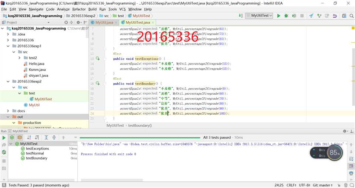Collapse all test results icon
Screen dimensions: 355x188
pyautogui.click(x=54, y=137)
